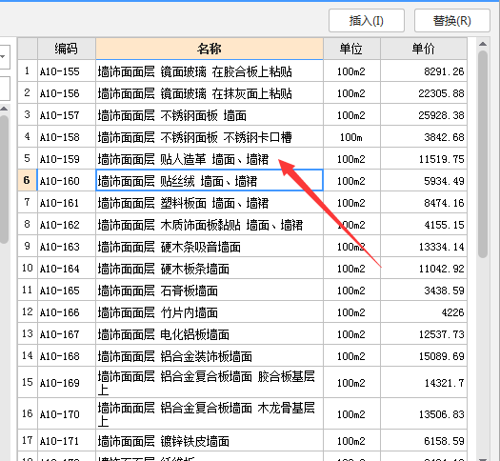Click the 插入(I) button

click(x=367, y=21)
